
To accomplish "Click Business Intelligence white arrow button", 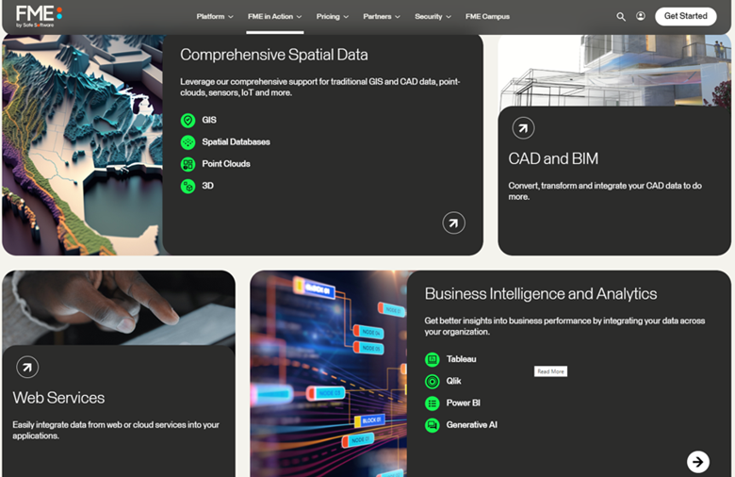I will 698,462.
